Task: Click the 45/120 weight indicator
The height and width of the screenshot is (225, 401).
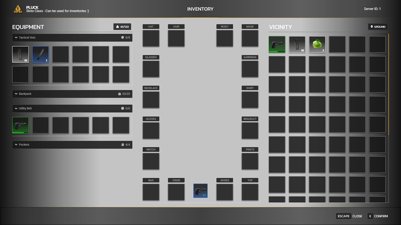Action: point(122,27)
